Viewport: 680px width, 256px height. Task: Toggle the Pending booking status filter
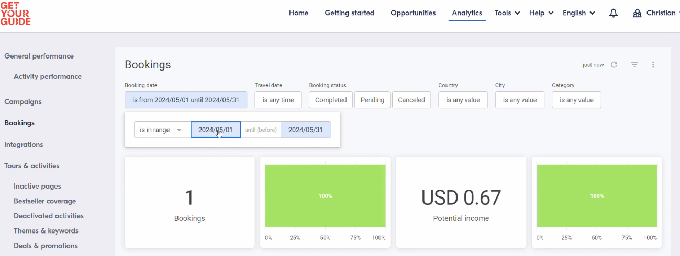[372, 100]
